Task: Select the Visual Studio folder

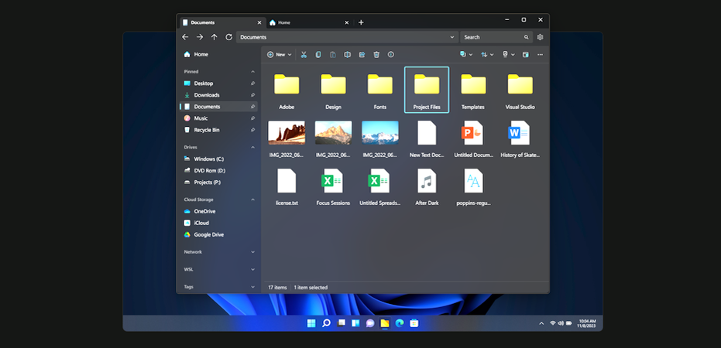Action: tap(520, 90)
